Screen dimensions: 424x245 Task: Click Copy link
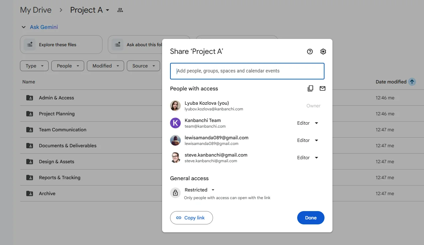click(x=191, y=218)
